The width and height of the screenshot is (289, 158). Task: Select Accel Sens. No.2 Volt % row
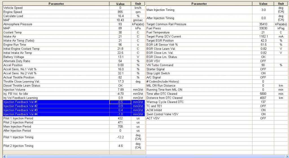[74, 73]
